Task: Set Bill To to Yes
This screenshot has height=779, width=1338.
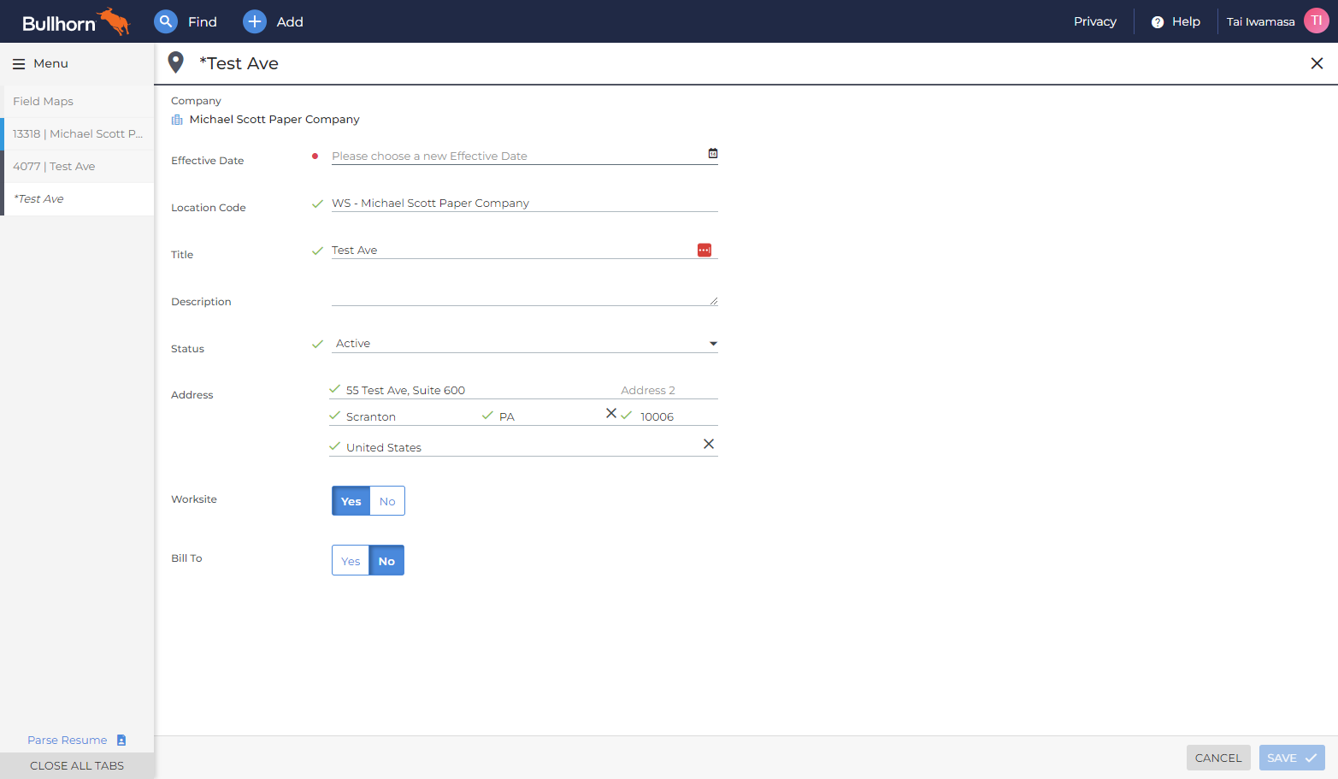Action: [x=351, y=561]
